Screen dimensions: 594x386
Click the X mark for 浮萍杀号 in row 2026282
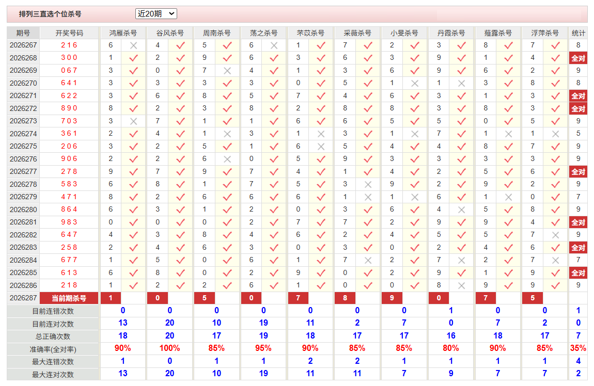pos(555,235)
